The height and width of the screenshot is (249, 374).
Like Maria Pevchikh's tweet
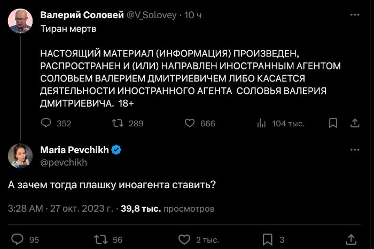[184, 239]
